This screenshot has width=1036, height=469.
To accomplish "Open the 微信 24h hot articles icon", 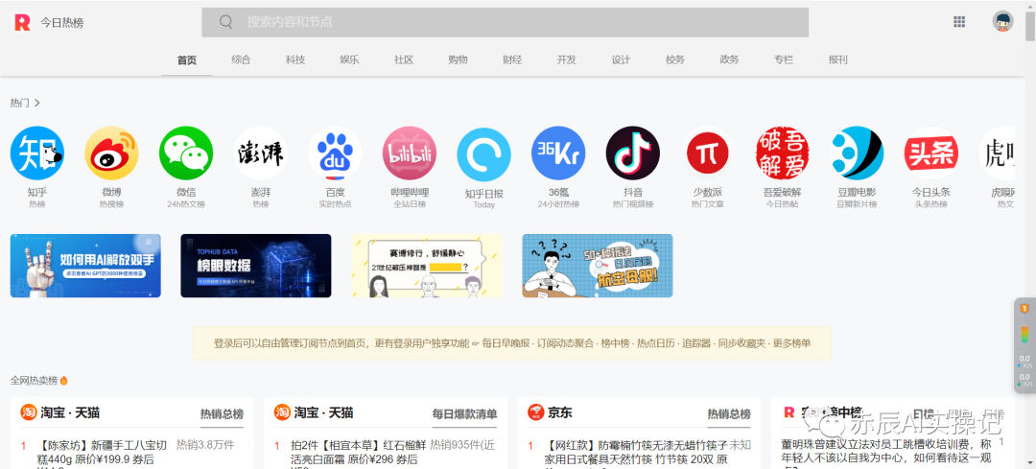I will tap(186, 153).
